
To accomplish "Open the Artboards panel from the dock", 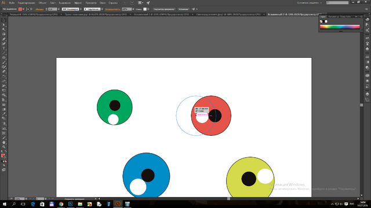I will (367, 99).
